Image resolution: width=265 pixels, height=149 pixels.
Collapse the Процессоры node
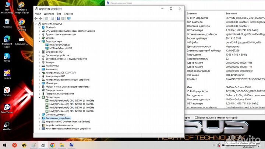[39, 97]
